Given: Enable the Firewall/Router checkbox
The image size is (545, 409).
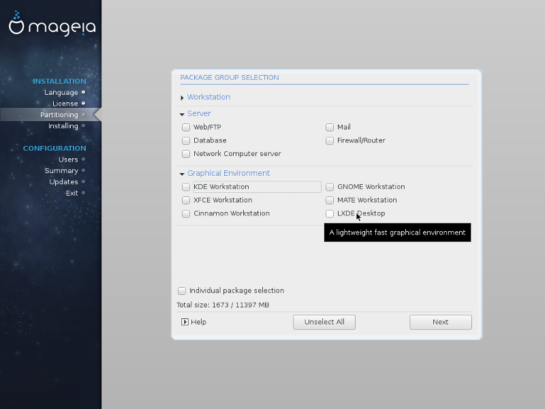Looking at the screenshot, I should click(330, 140).
